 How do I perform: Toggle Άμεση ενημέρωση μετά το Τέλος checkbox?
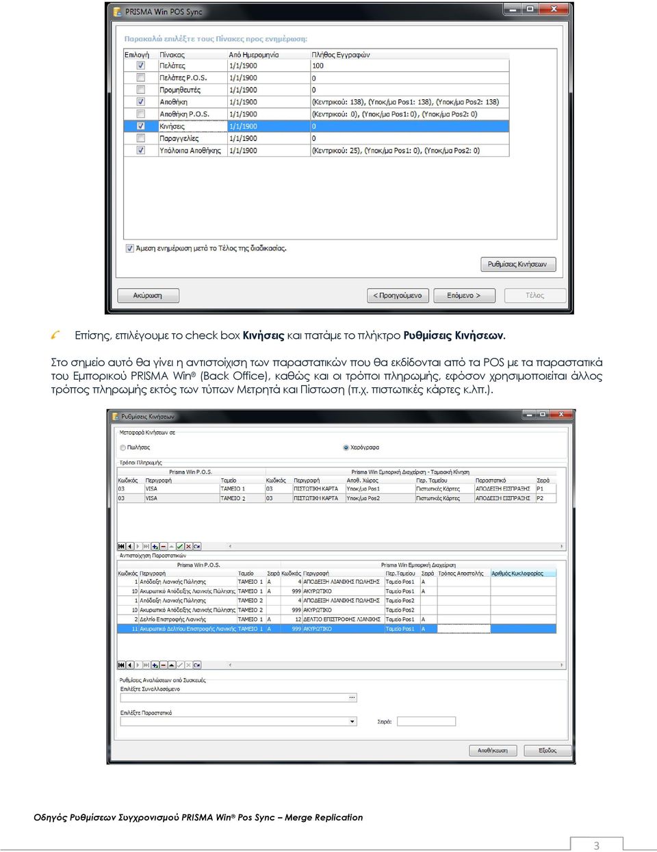tap(130, 248)
